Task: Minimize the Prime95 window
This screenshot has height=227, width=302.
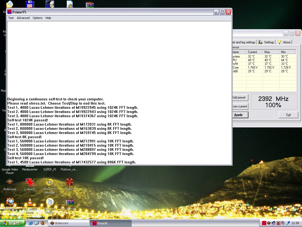Action: (216, 12)
